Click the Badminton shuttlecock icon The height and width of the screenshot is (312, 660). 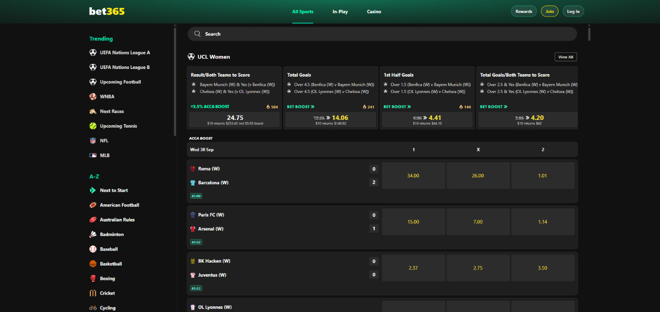93,234
